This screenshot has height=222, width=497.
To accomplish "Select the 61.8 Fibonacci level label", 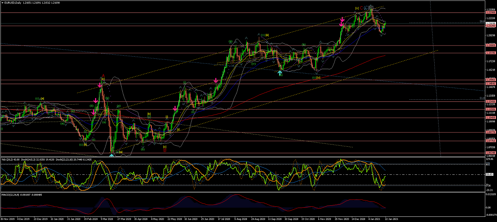I will tap(482, 98).
